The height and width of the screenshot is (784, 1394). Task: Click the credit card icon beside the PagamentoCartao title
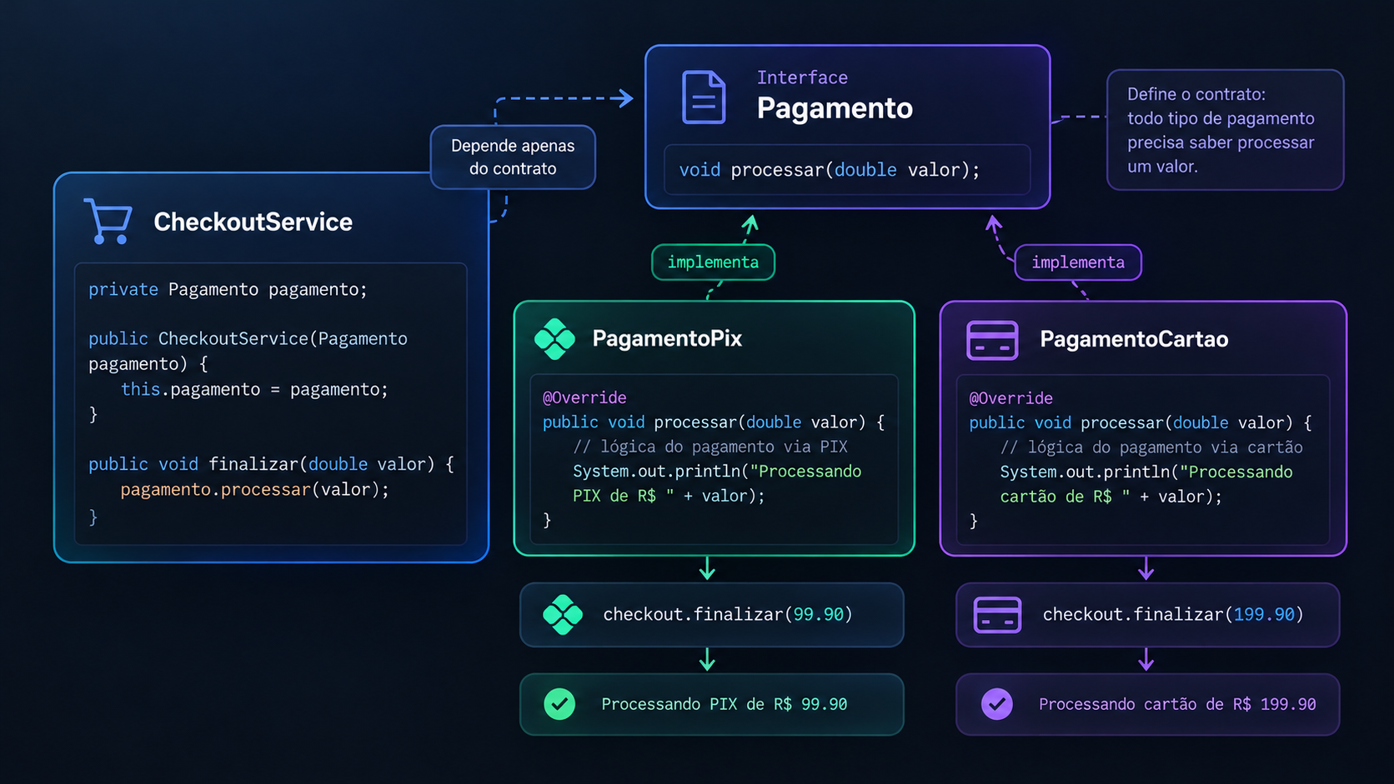tap(992, 340)
